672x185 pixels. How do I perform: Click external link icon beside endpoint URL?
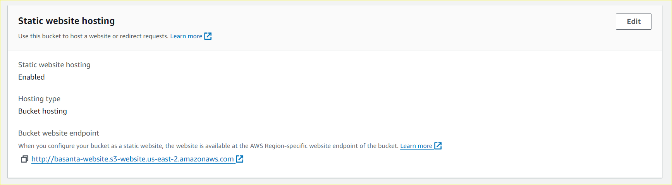(240, 159)
